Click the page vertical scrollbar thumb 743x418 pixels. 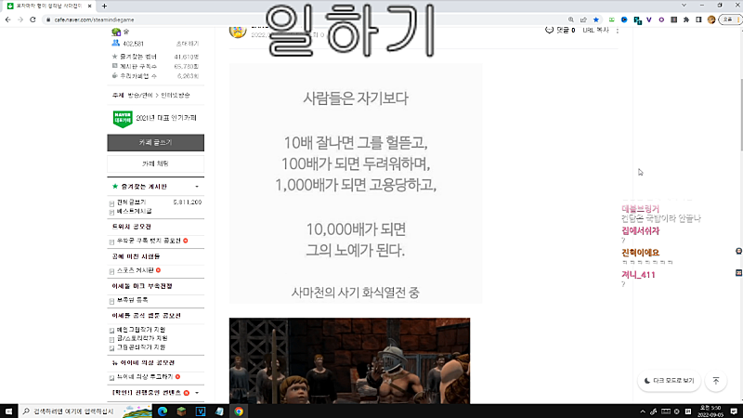[x=740, y=114]
